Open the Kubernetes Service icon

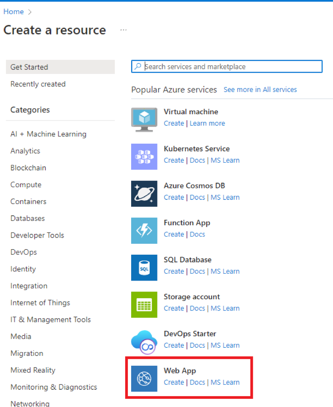tap(144, 157)
